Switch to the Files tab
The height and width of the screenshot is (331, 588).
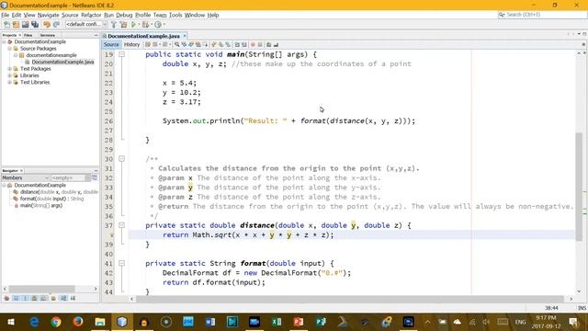tap(28, 35)
